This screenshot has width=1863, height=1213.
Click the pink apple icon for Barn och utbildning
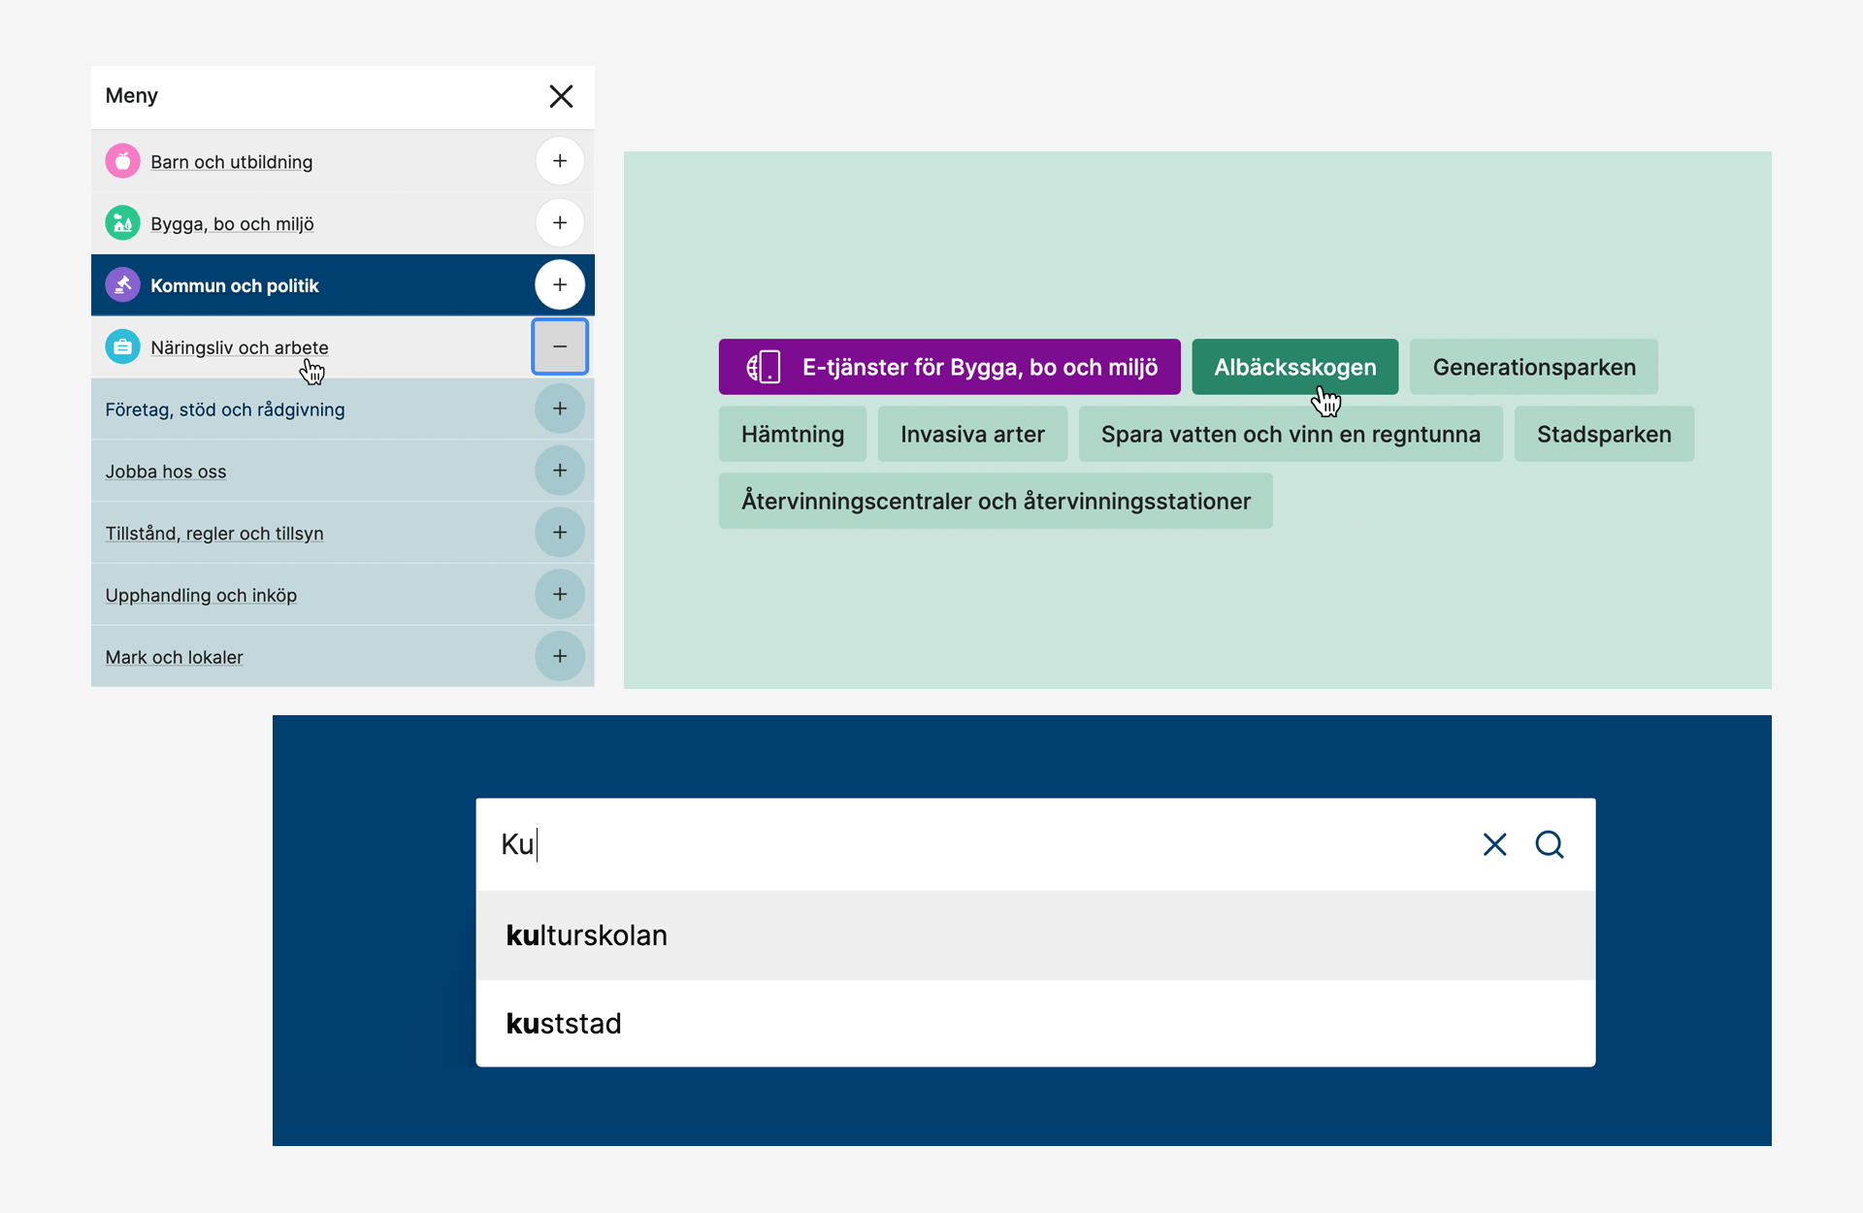122,161
